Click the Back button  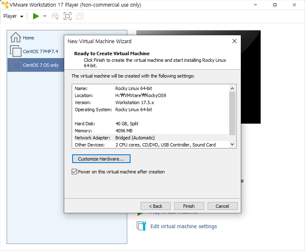155,206
